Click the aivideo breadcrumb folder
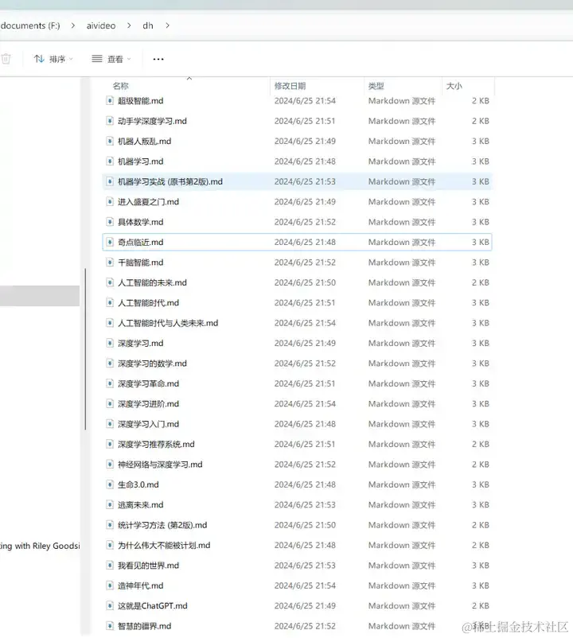Viewport: 573px width, 638px height. click(101, 25)
